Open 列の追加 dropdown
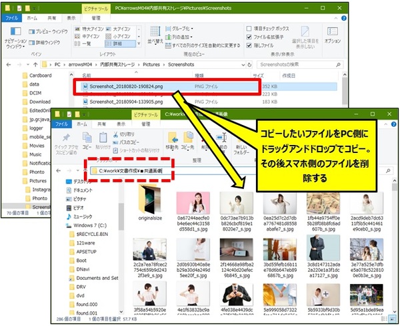400x326 pixels. point(179,37)
